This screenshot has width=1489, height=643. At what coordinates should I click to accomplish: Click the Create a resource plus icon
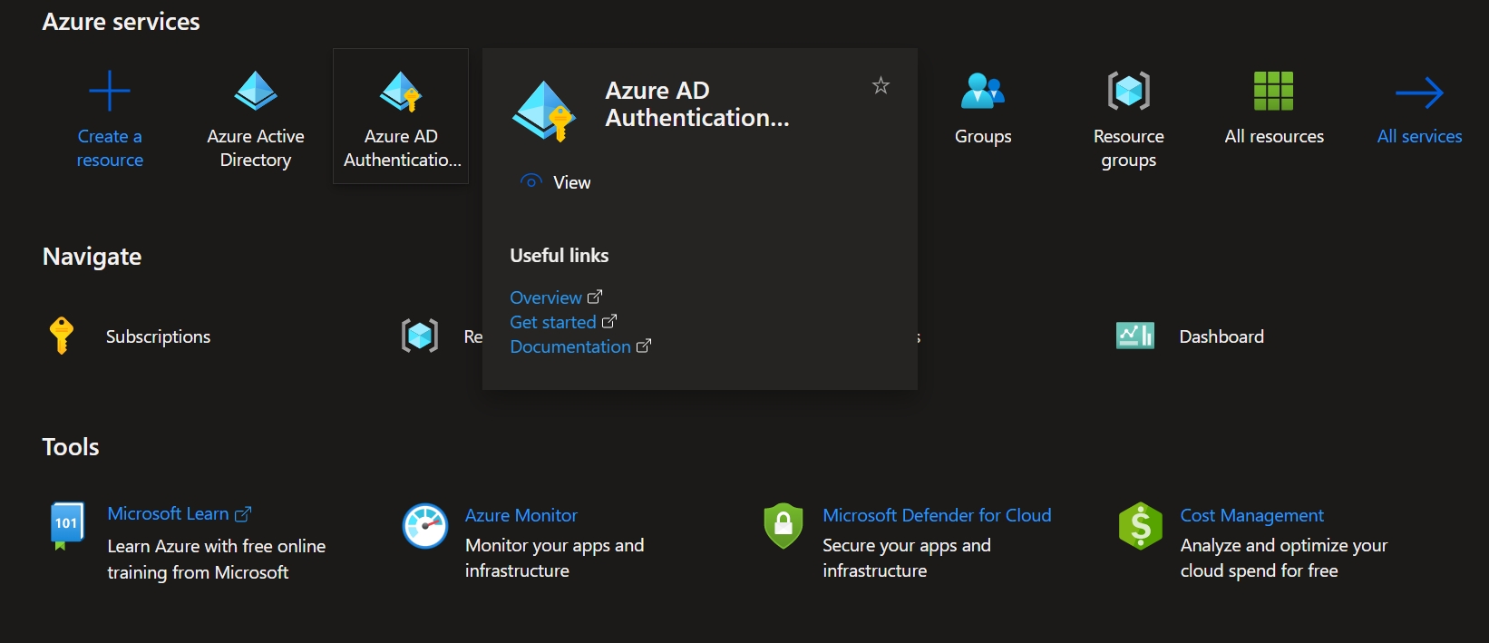pos(110,92)
